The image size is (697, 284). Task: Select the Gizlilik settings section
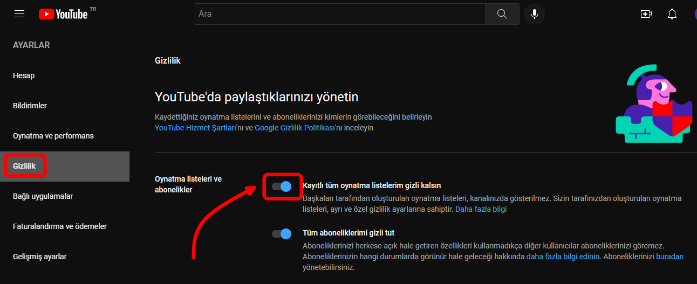tap(65, 166)
